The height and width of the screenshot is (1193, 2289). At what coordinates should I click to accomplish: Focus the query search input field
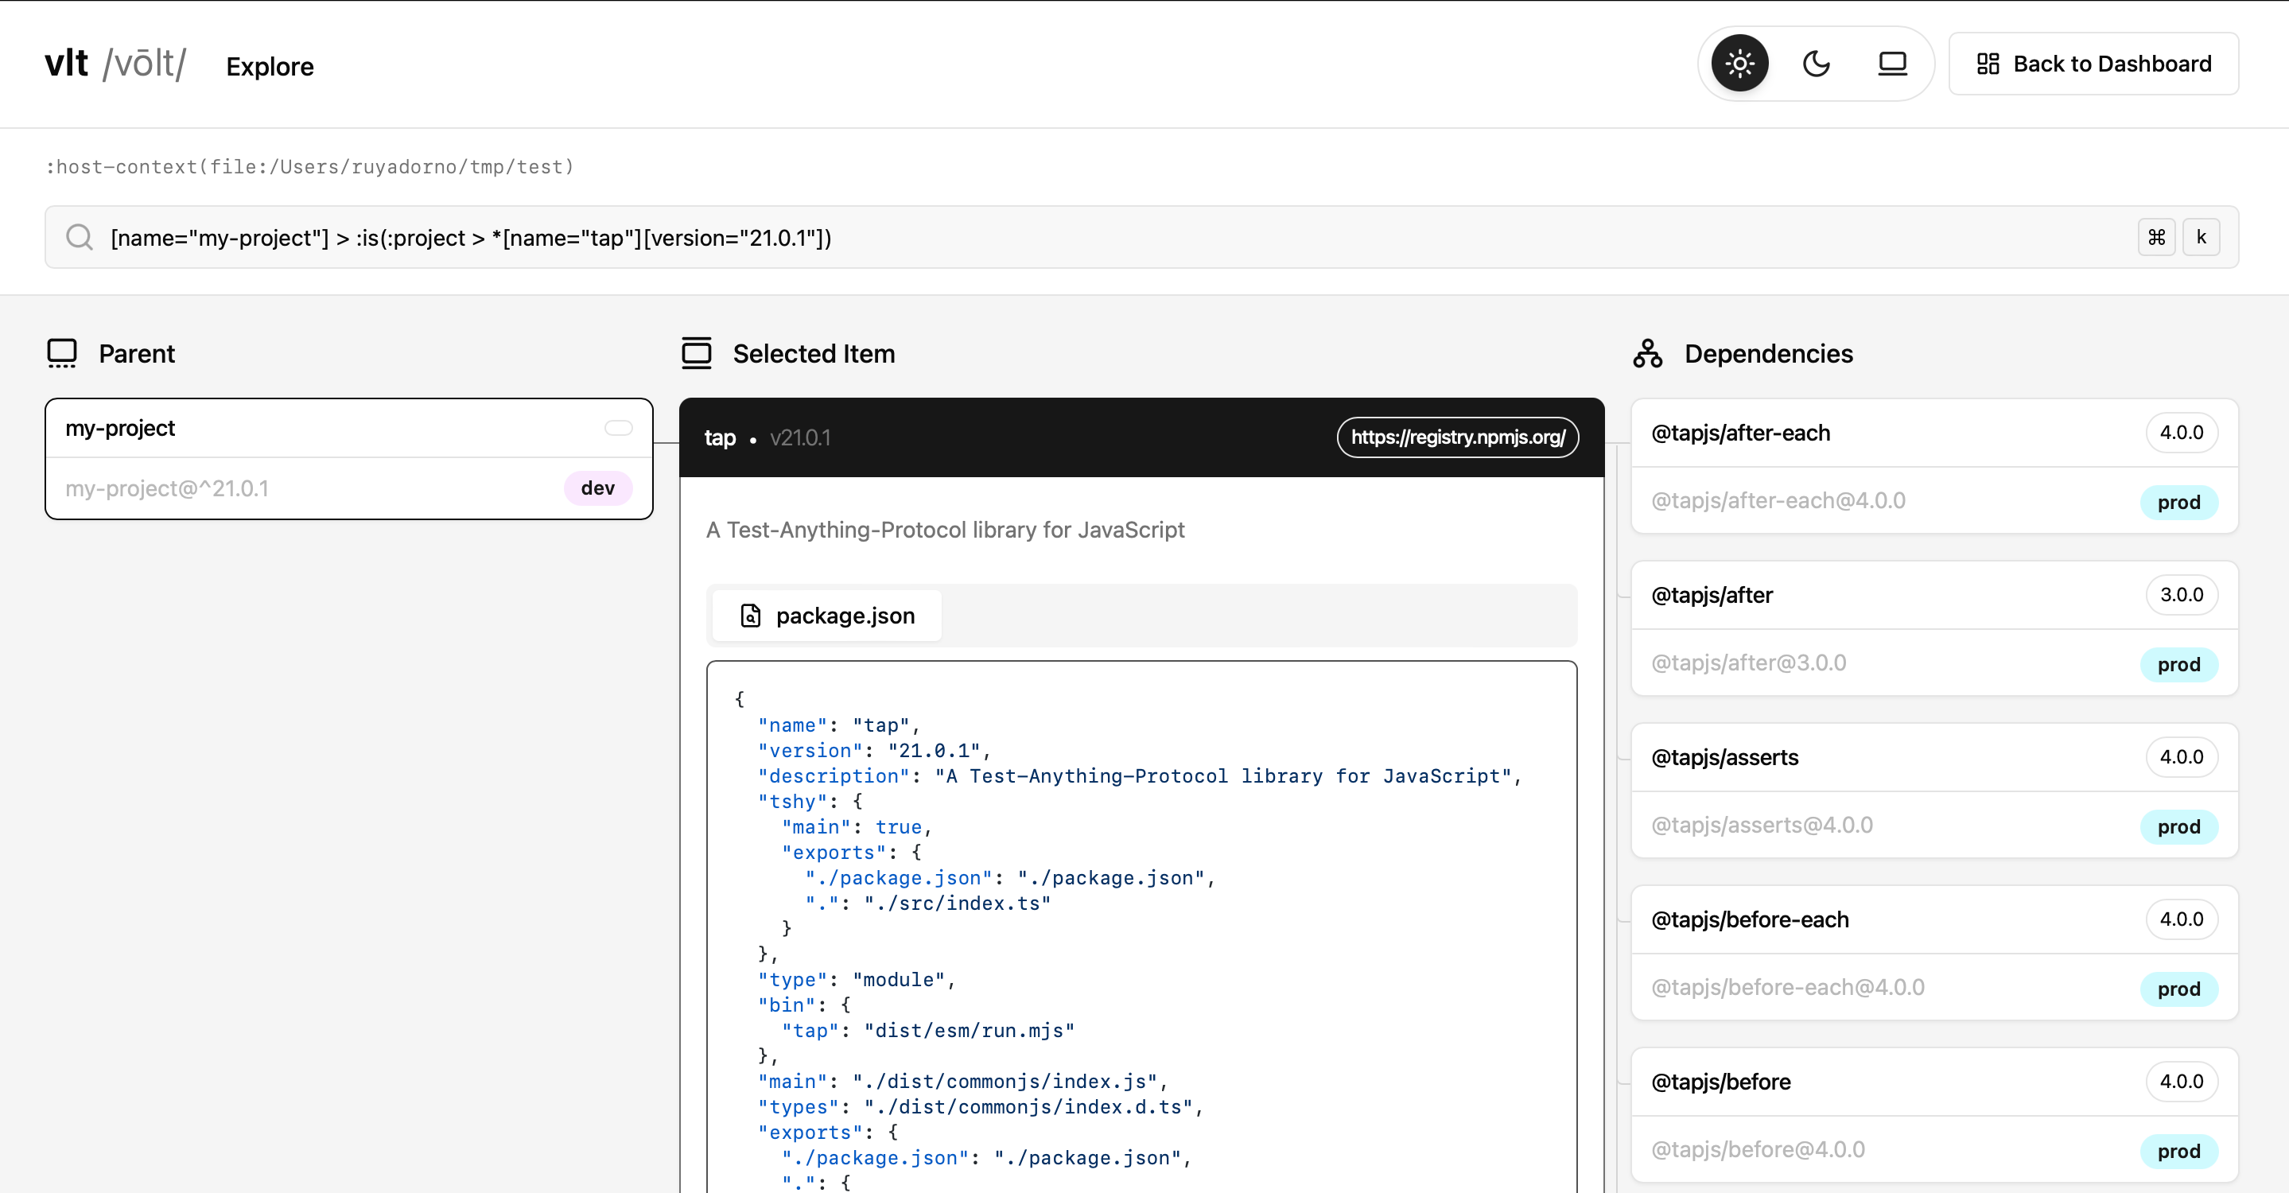coord(1142,237)
